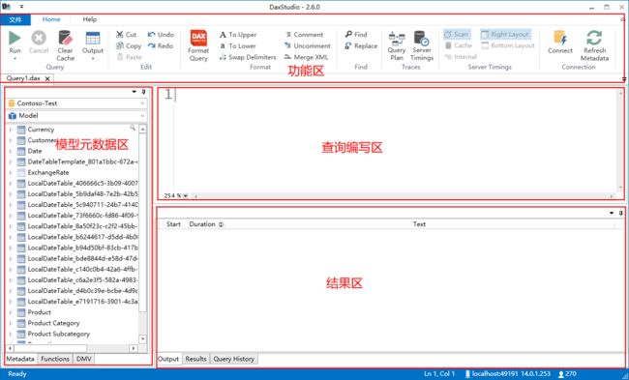Connect to a data source
Image resolution: width=629 pixels, height=380 pixels.
[x=560, y=43]
